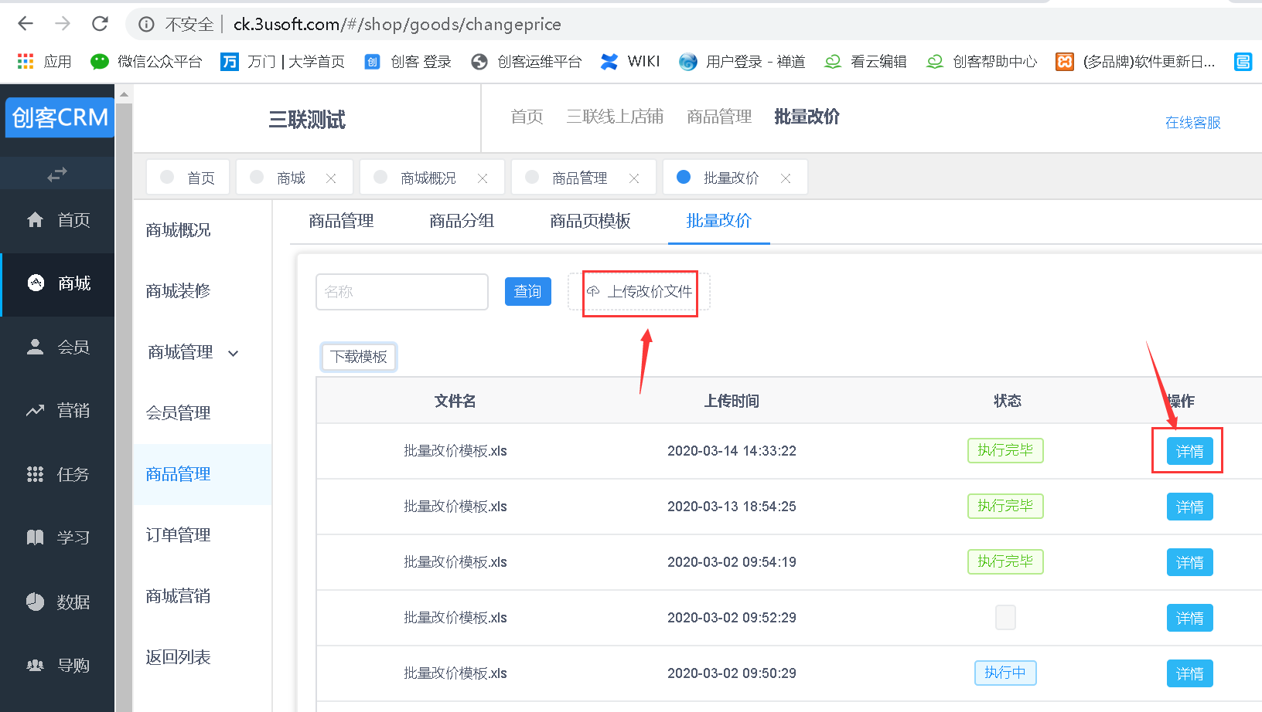The width and height of the screenshot is (1262, 712).
Task: Open 微信公众平台 bookmark
Action: point(145,62)
